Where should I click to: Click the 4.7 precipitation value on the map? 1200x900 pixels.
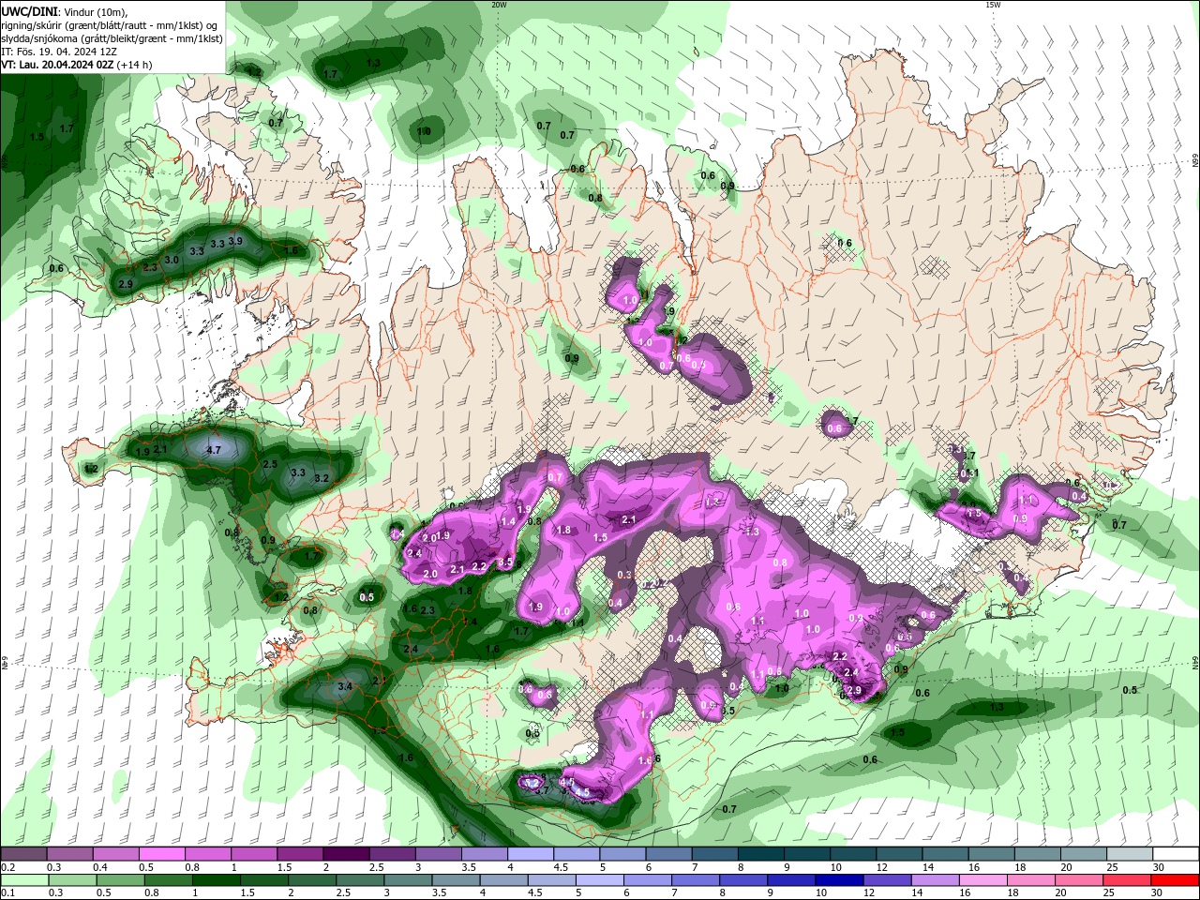(x=213, y=450)
